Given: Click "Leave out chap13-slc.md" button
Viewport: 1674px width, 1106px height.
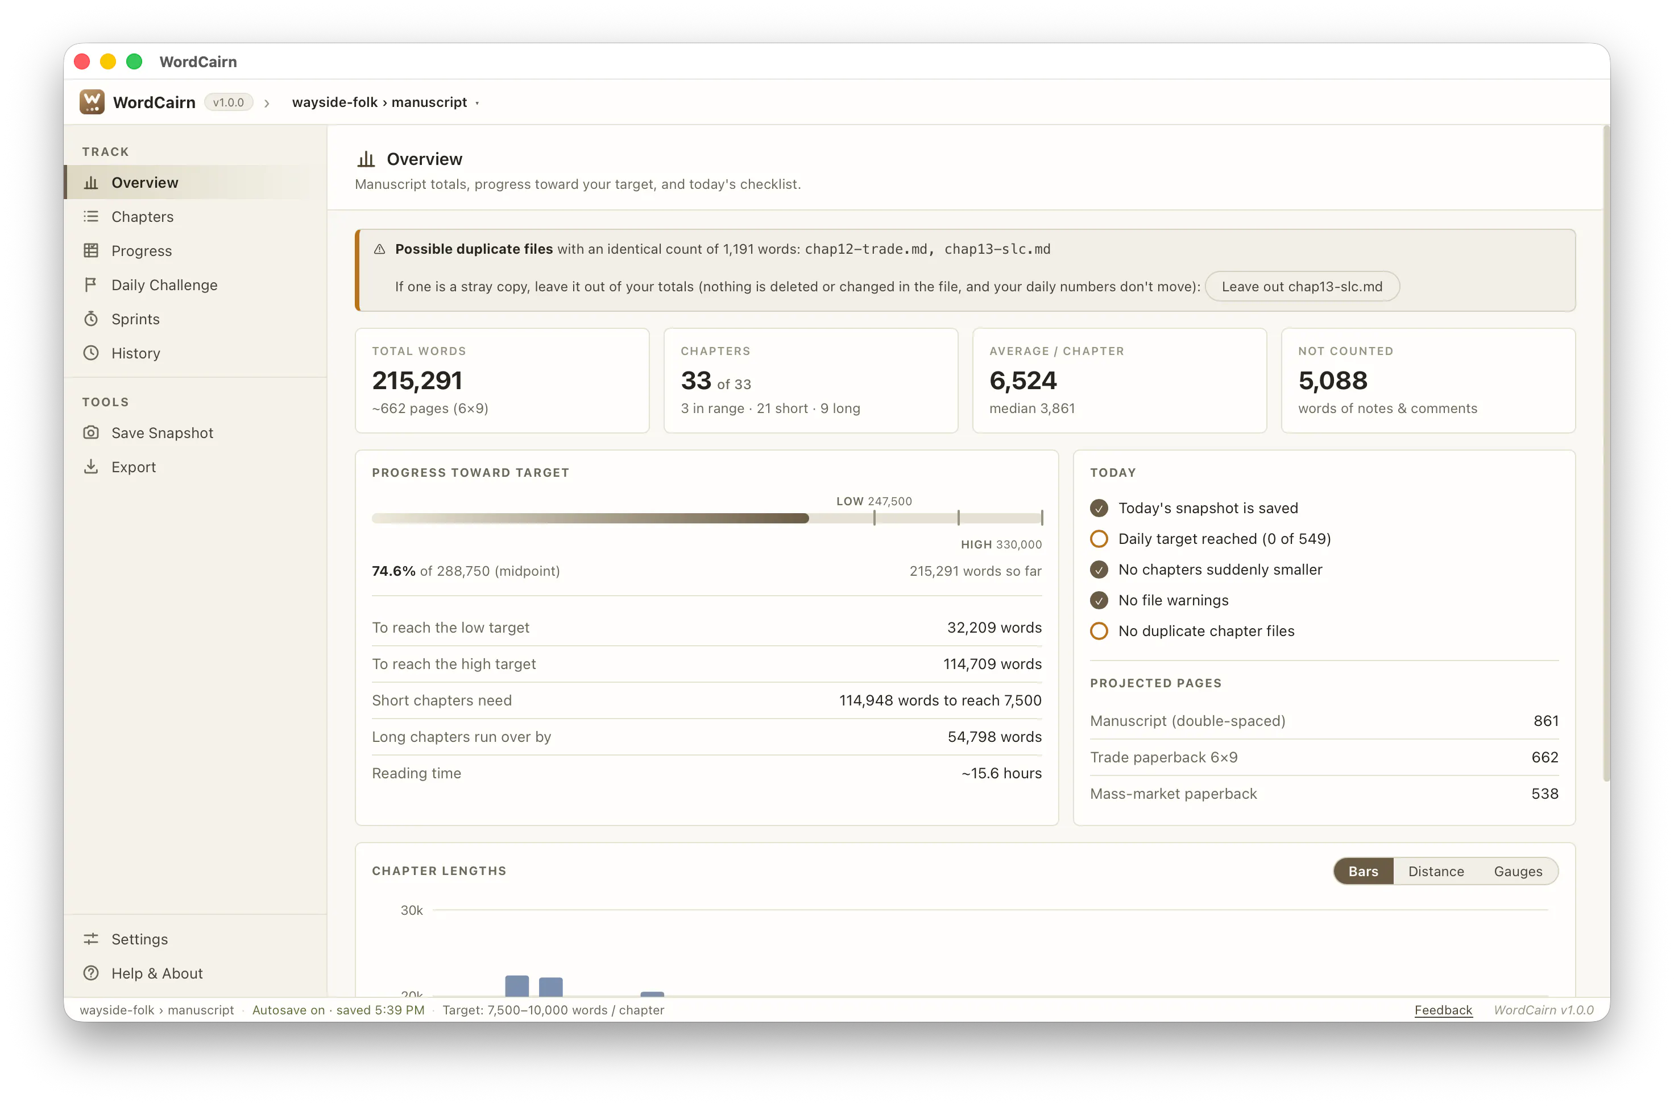Looking at the screenshot, I should pyautogui.click(x=1302, y=286).
